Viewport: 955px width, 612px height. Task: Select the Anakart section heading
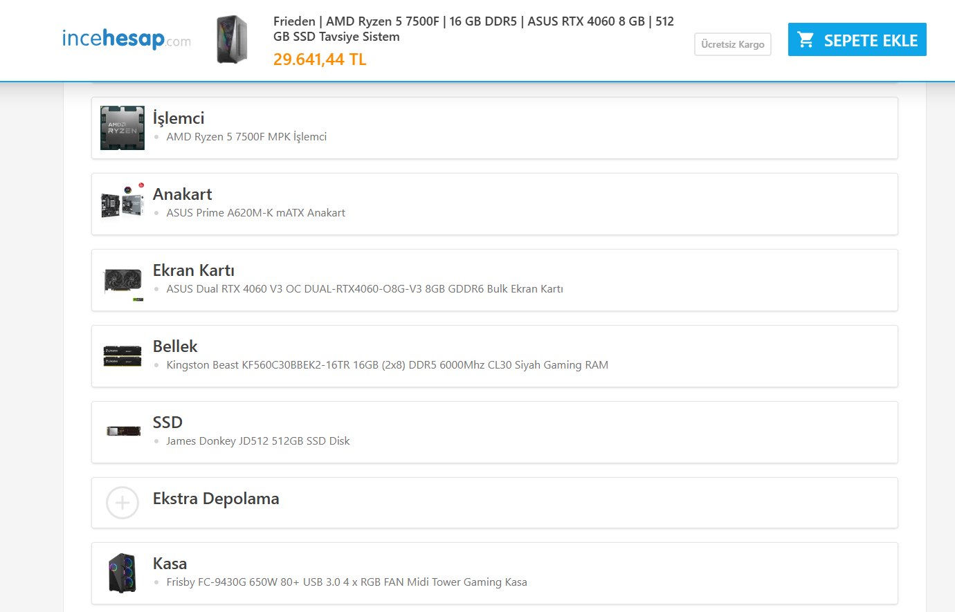pos(183,194)
